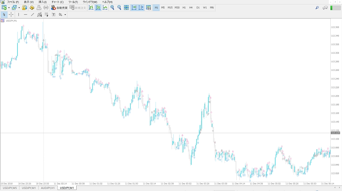
Task: Toggle the chart shift button
Action: click(141, 8)
